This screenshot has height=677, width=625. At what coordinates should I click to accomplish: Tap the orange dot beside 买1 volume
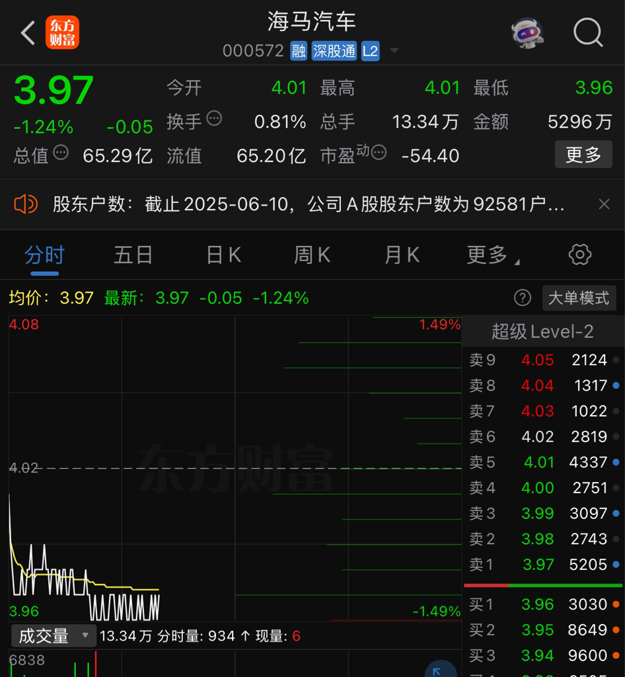616,604
